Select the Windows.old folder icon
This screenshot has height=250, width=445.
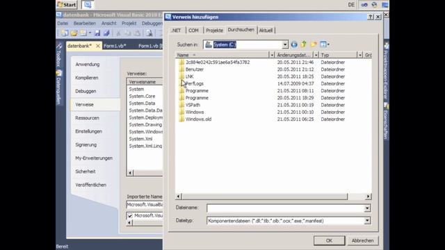pyautogui.click(x=181, y=119)
